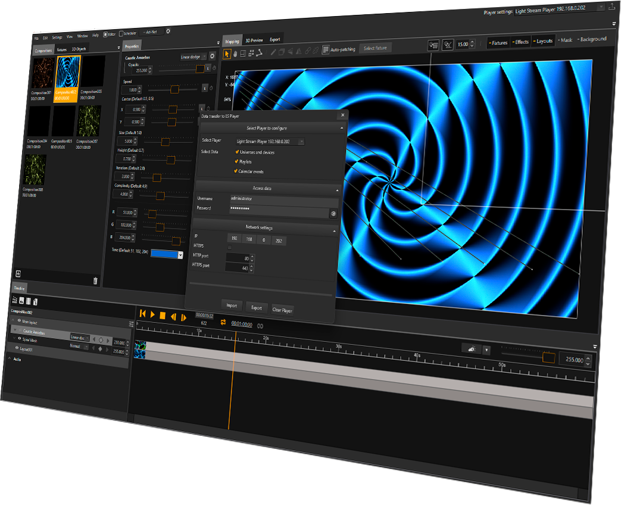Screen dimensions: 621x505
Task: Add keyframe diamond on Caustic Amoebas row
Action: click(x=101, y=340)
